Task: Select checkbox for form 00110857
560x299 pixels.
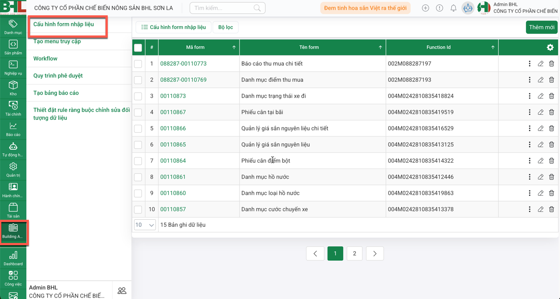Action: point(138,209)
